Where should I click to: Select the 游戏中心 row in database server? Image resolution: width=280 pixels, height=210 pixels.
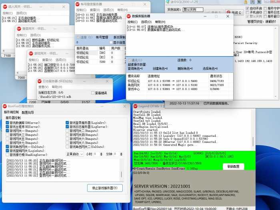[x=180, y=89]
